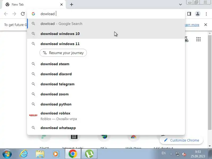Screen dimensions: 212x159
Task: Dismiss the infobar with its X
Action: 206,25
